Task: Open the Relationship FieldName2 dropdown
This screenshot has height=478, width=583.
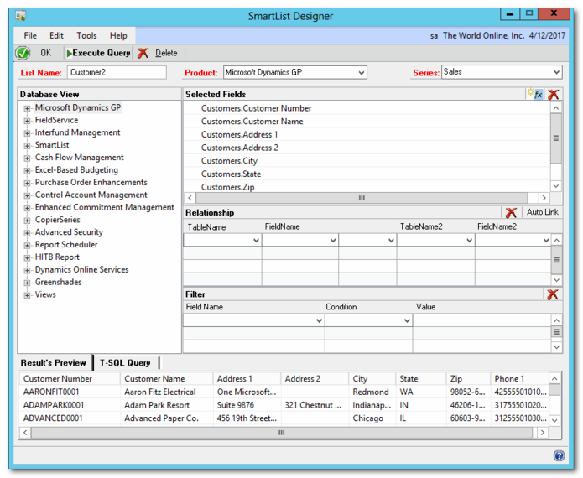Action: click(x=546, y=241)
